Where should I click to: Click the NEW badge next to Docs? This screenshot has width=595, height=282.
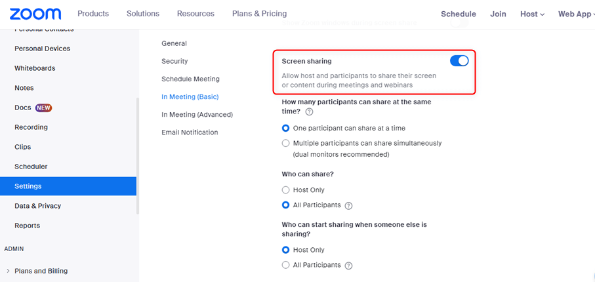coord(44,108)
